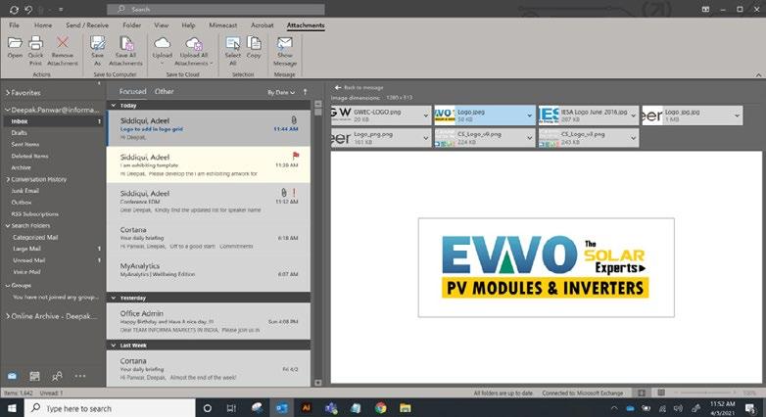Open dropdown of Logo_jpg.jpg attachment
766x417 pixels.
pos(737,116)
